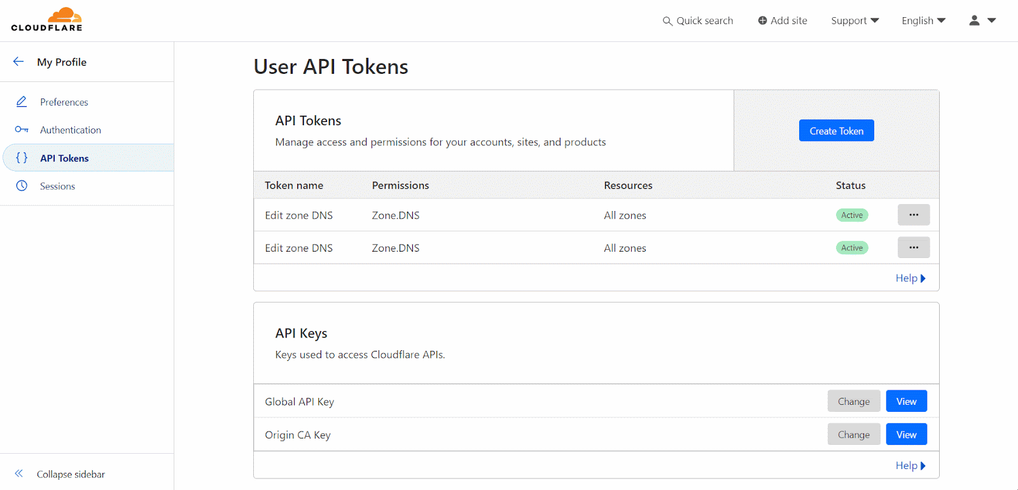The height and width of the screenshot is (490, 1018).
Task: Click the API Tokens curly braces icon
Action: (22, 158)
